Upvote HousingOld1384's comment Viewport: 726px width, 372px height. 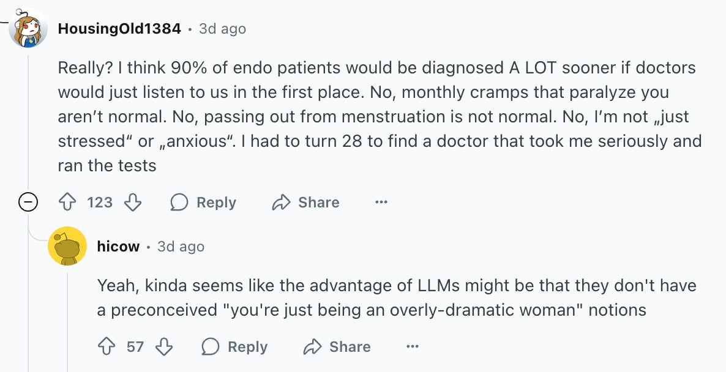(x=67, y=202)
